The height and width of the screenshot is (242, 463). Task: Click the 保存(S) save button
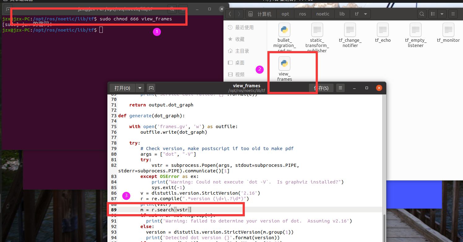click(321, 88)
